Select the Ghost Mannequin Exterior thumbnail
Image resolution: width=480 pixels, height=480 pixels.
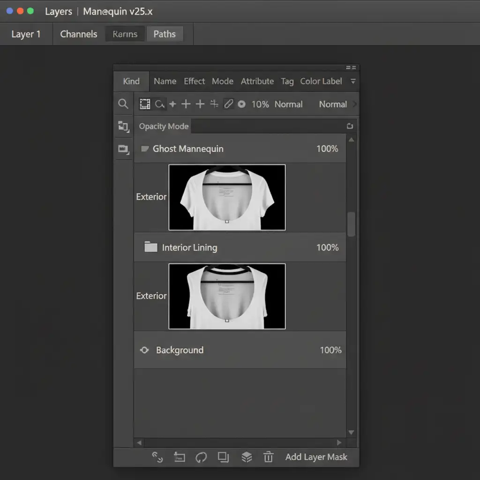227,197
